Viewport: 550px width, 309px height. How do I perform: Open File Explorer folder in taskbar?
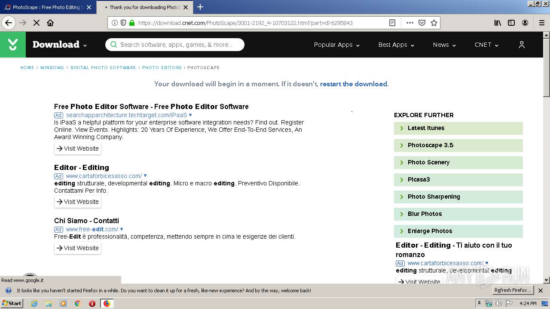pos(49,303)
